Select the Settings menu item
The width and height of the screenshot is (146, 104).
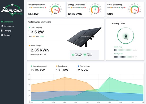pos(7,35)
